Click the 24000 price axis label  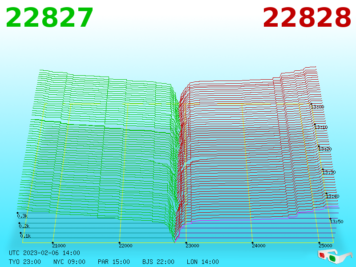pos(259,246)
